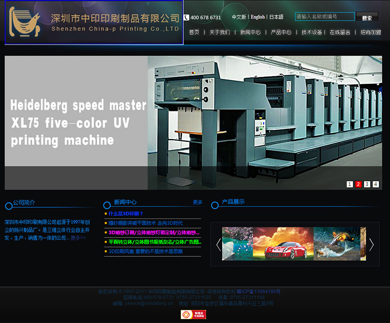
Task: Expand company intro with 更多>> link
Action: click(x=78, y=238)
